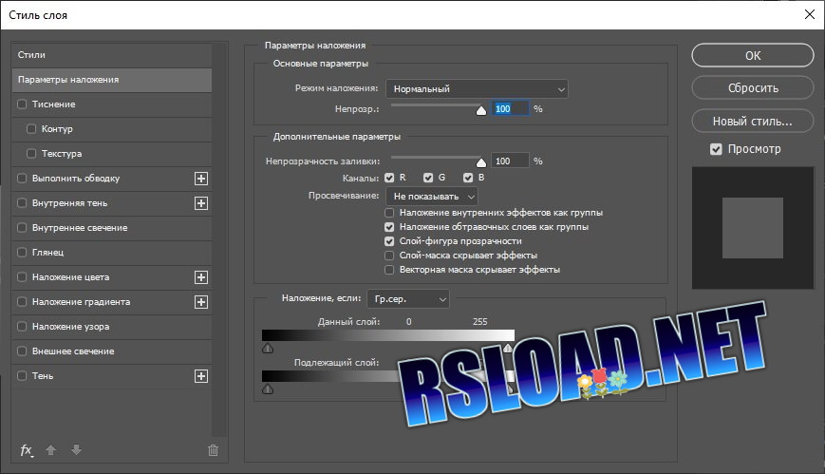Toggle the G channel checkbox
This screenshot has height=474, width=825.
point(428,178)
